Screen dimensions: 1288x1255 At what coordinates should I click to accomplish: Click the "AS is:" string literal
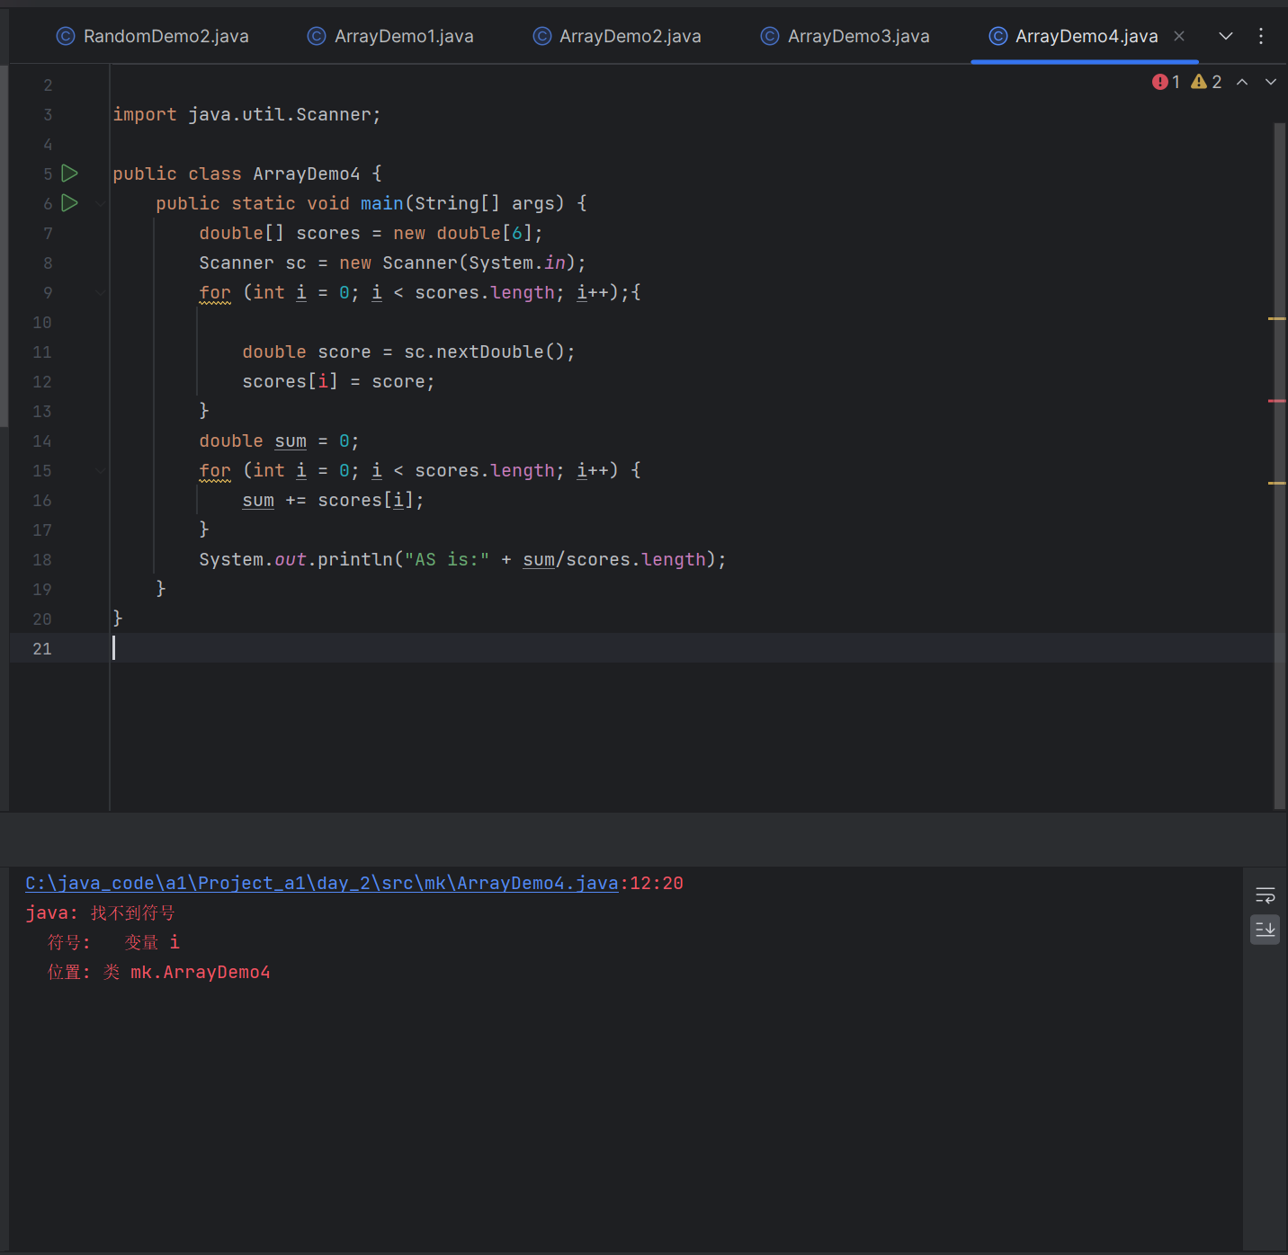[x=447, y=560]
